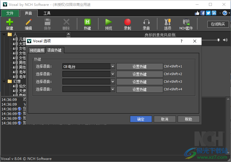Click the Voxal v 8.04 status bar text
The width and height of the screenshot is (231, 162).
26,158
